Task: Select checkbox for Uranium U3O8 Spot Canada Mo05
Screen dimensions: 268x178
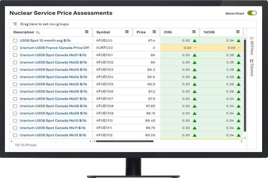Action: (15, 84)
